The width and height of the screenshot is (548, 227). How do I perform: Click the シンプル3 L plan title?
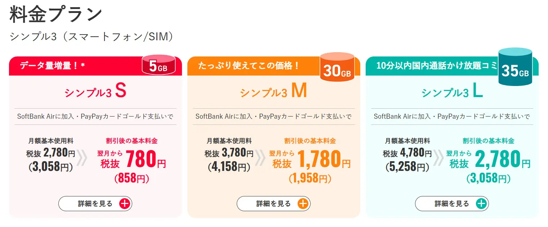point(452,92)
